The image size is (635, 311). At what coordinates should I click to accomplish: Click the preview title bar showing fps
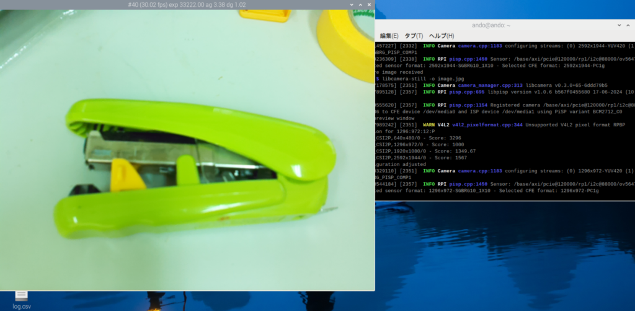point(186,4)
